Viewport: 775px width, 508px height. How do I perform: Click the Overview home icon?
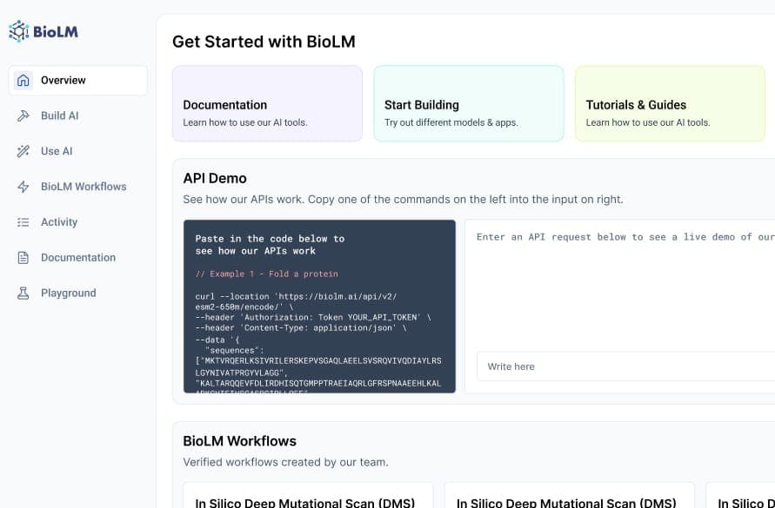23,81
